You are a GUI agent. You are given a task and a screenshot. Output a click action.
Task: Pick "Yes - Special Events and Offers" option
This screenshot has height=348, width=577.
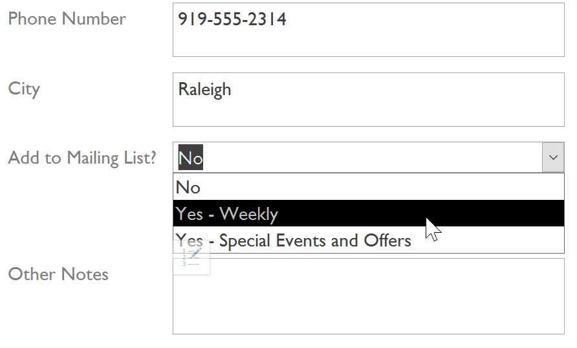tap(293, 241)
